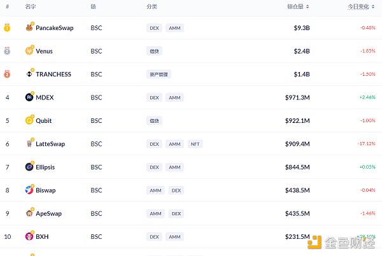
Task: Open the PancakeSwap project link
Action: pyautogui.click(x=54, y=28)
